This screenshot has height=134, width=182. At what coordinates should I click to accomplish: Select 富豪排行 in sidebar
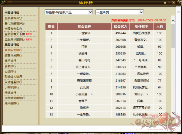pos(10,66)
